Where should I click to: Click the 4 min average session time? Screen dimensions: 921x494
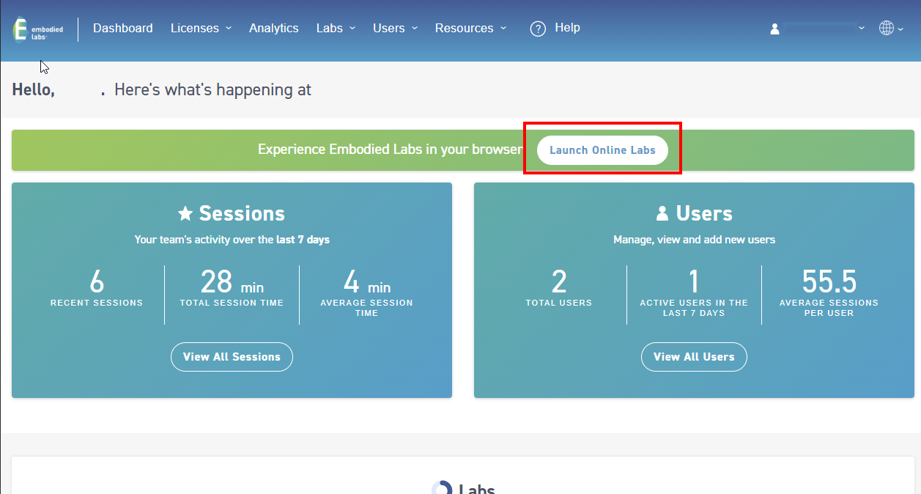(x=366, y=281)
